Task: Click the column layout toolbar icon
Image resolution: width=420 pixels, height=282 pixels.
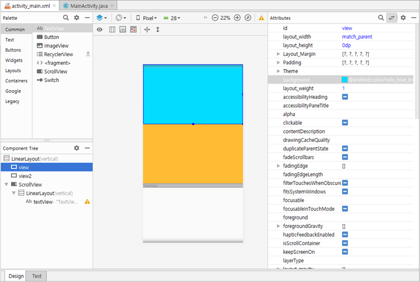Action: point(112,30)
